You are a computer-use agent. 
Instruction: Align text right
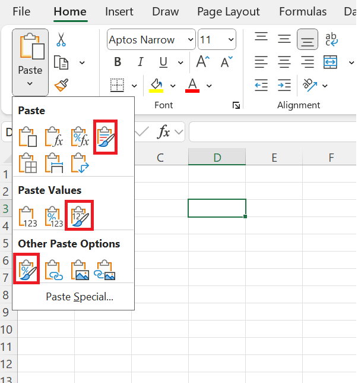[x=308, y=62]
